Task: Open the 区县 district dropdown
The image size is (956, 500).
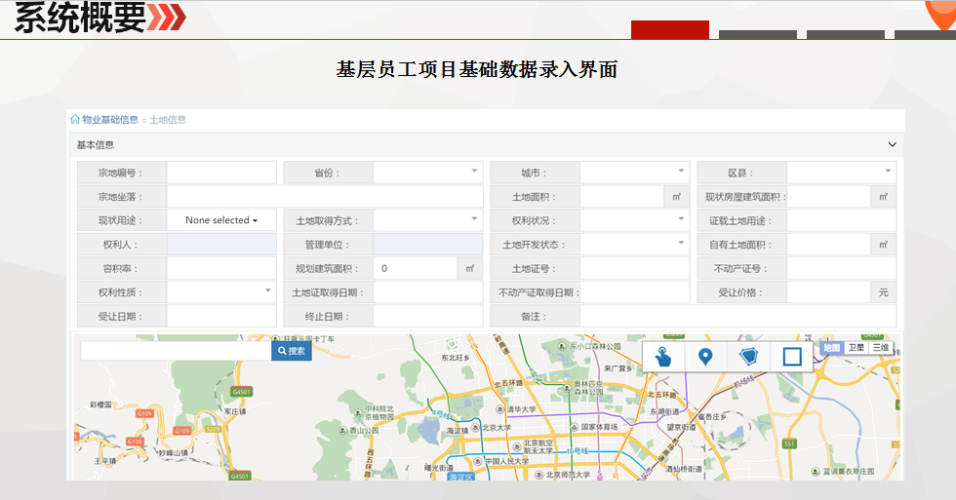Action: coord(841,173)
